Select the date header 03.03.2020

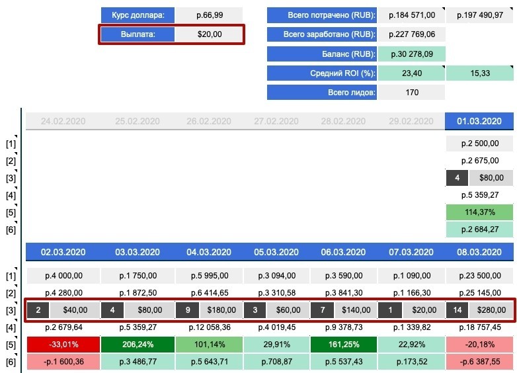click(137, 252)
